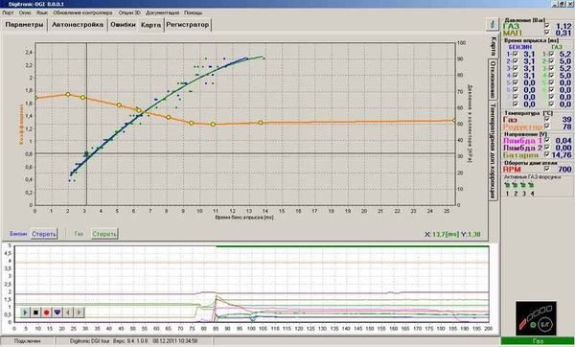This screenshot has height=347, width=575.
Task: Toggle ГАЗ injector 4 time checkbox
Action: pyautogui.click(x=552, y=76)
